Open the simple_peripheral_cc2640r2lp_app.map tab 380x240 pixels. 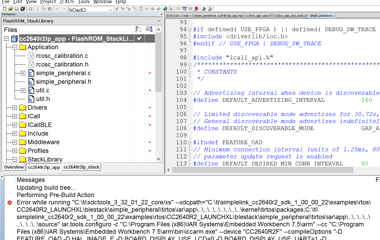pos(219,16)
